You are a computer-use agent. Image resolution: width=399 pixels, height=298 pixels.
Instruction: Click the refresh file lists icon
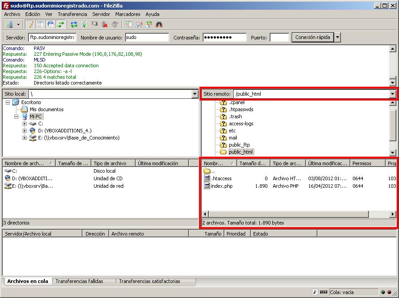click(x=74, y=25)
